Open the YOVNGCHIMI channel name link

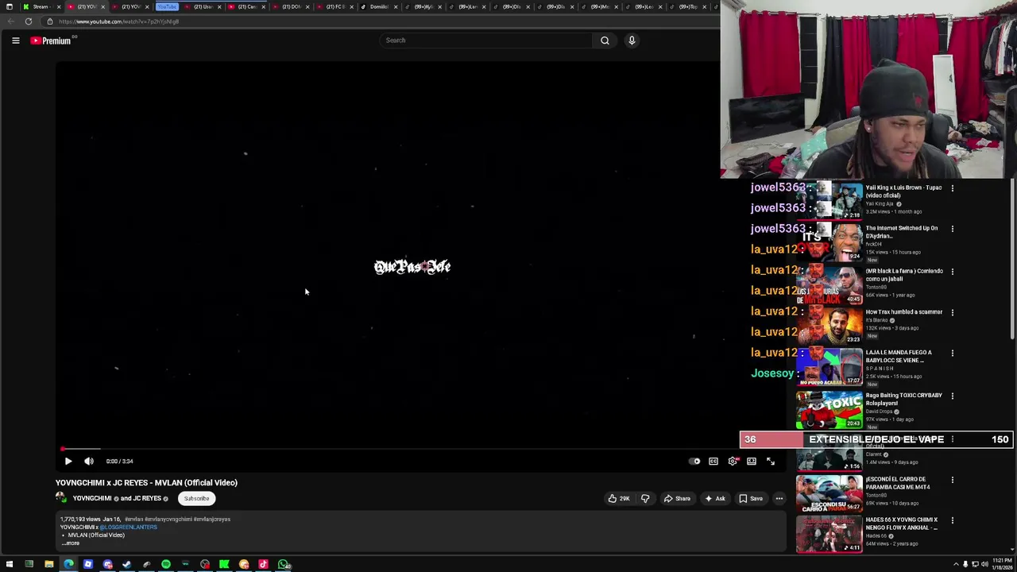(92, 499)
